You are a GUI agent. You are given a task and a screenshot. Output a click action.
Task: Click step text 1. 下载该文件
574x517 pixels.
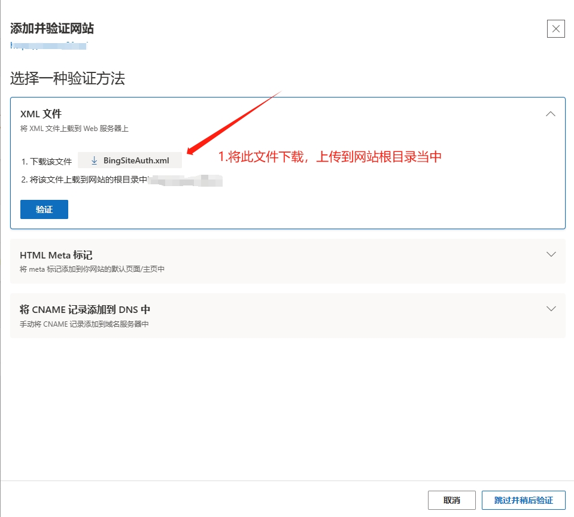(x=47, y=162)
